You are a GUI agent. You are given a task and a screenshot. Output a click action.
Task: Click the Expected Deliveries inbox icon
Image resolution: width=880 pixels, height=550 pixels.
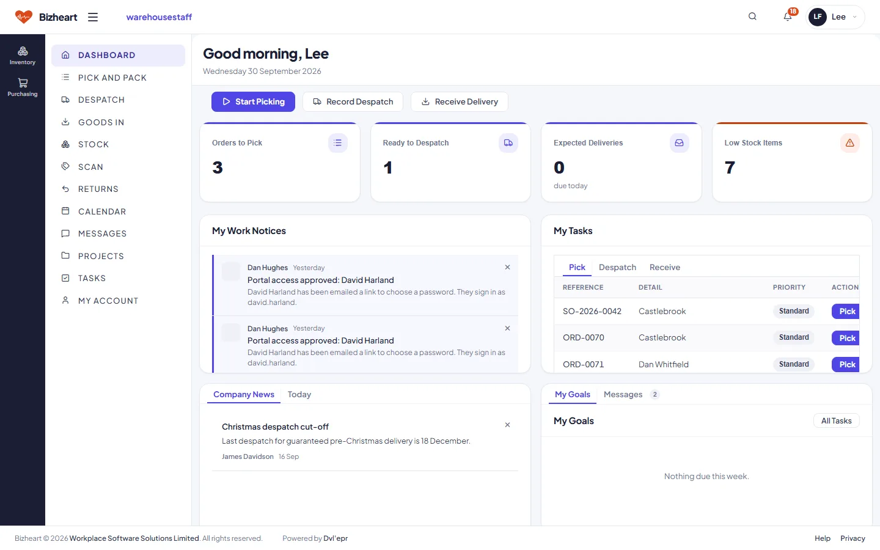tap(679, 143)
